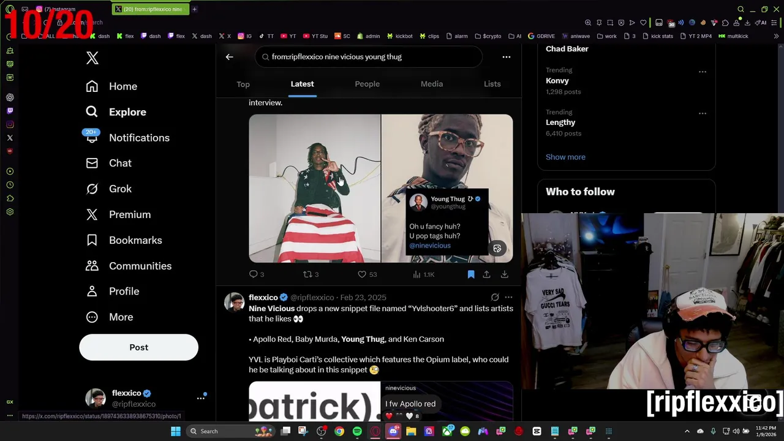The image size is (784, 441).
Task: Open the clock showing 11:42 PM
Action: [766, 431]
